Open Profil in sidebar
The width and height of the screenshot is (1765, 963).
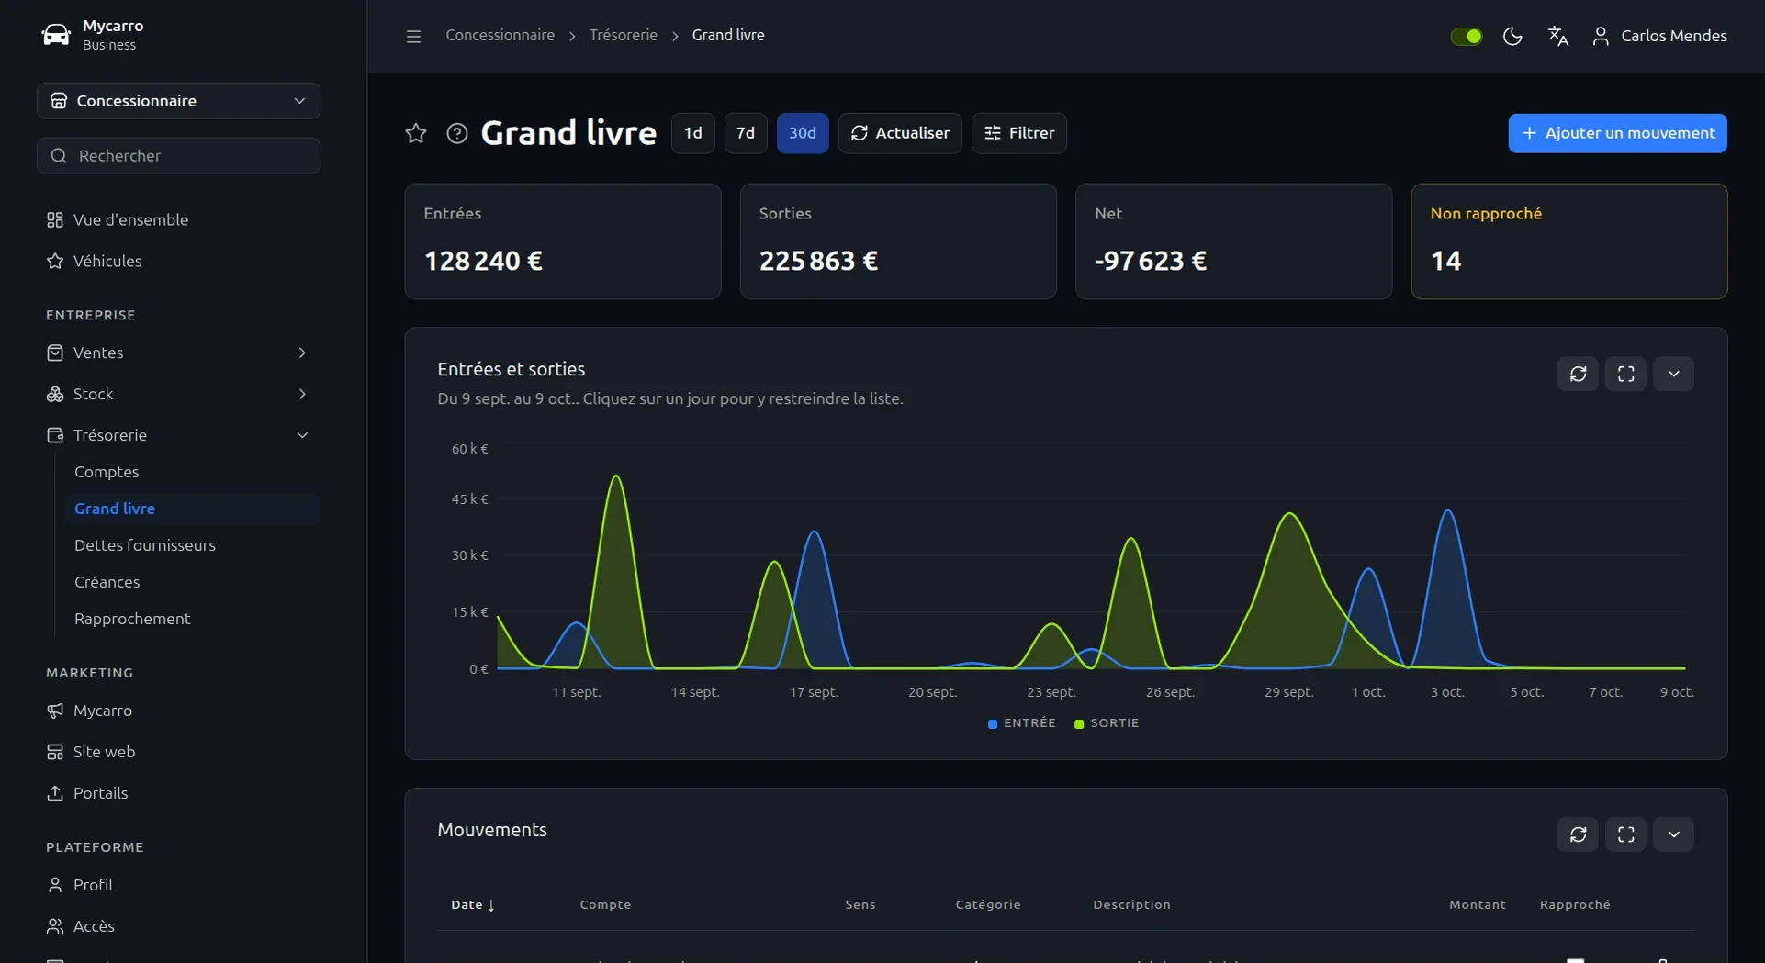coord(178,885)
